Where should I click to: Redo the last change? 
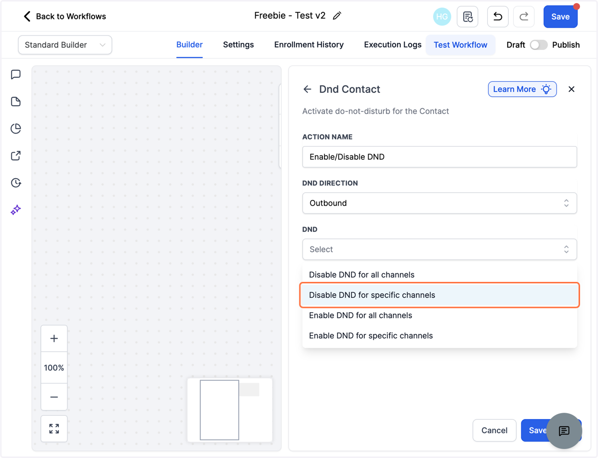(524, 16)
